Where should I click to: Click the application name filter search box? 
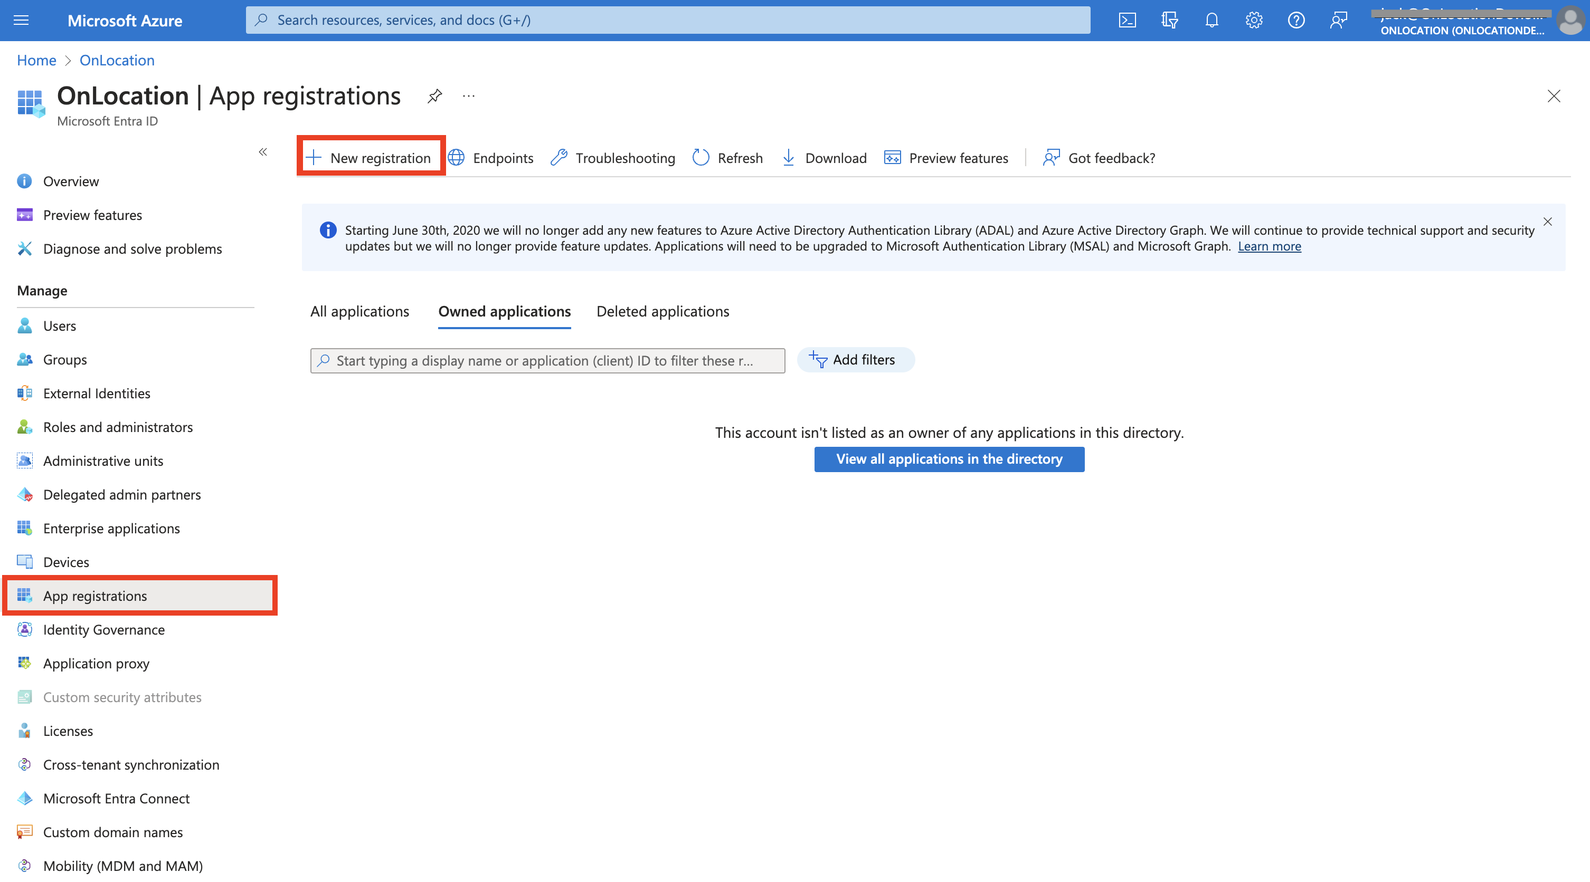(547, 361)
